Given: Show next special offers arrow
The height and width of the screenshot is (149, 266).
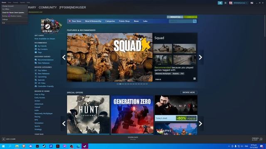Looking at the screenshot, I should tap(200, 124).
